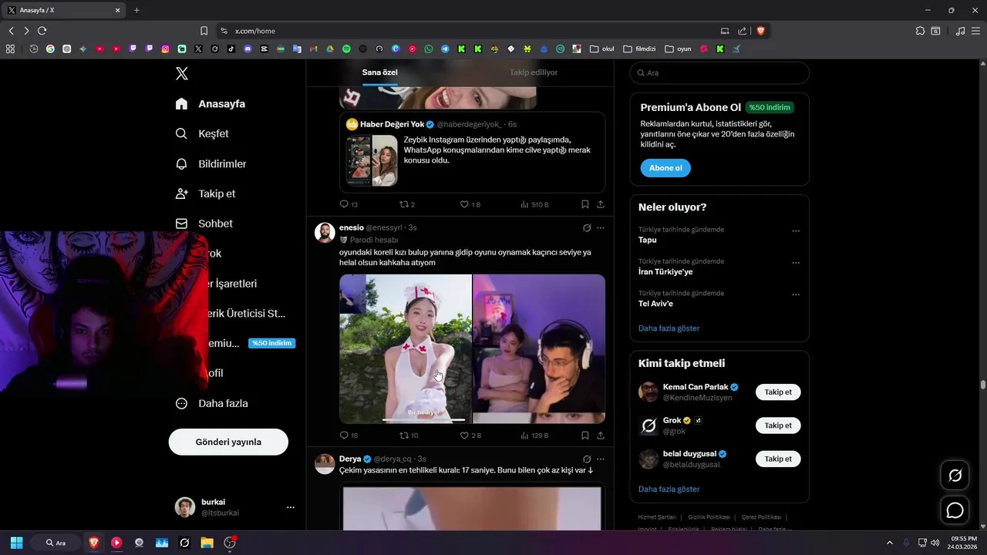Reply to enesio's post
987x555 pixels.
(349, 436)
